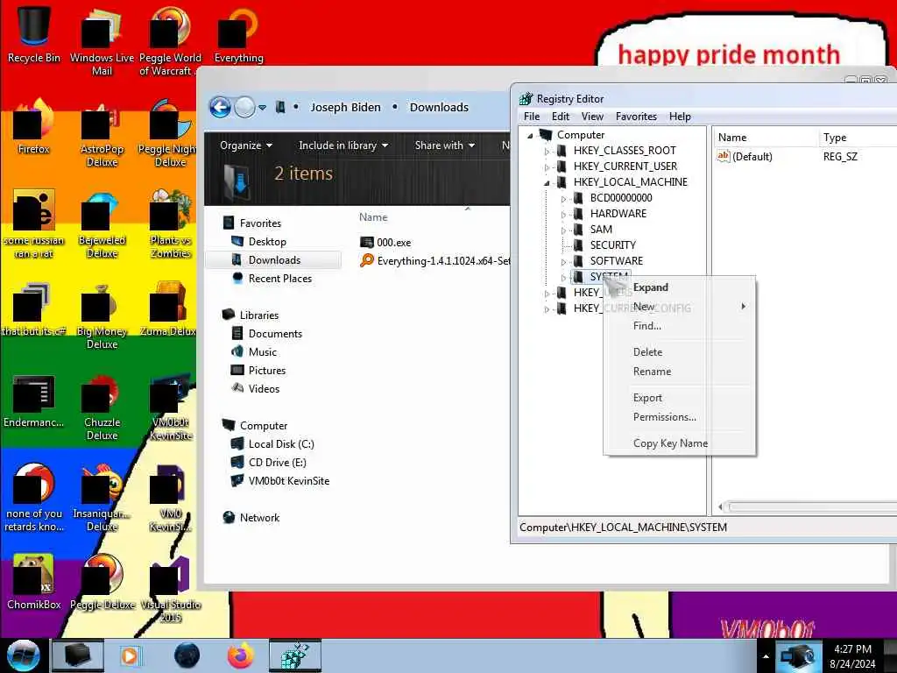Click the Windows Start orb
897x673 pixels.
click(23, 655)
